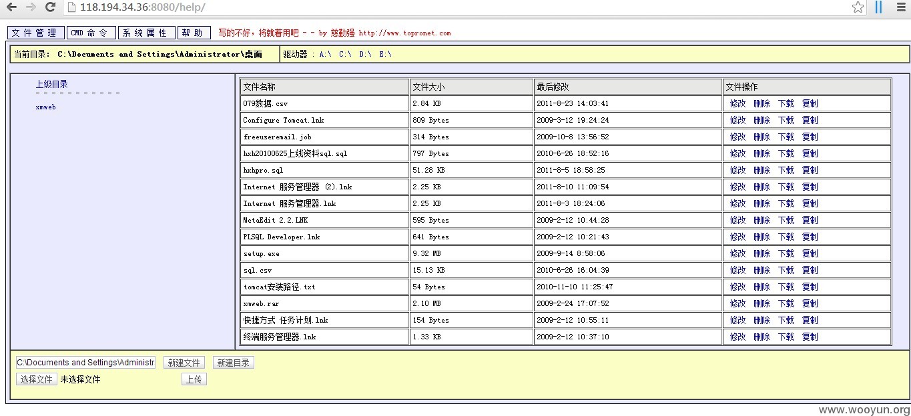Select file name MetaEdit 2.2.LNK
The height and width of the screenshot is (416, 911).
pyautogui.click(x=276, y=220)
